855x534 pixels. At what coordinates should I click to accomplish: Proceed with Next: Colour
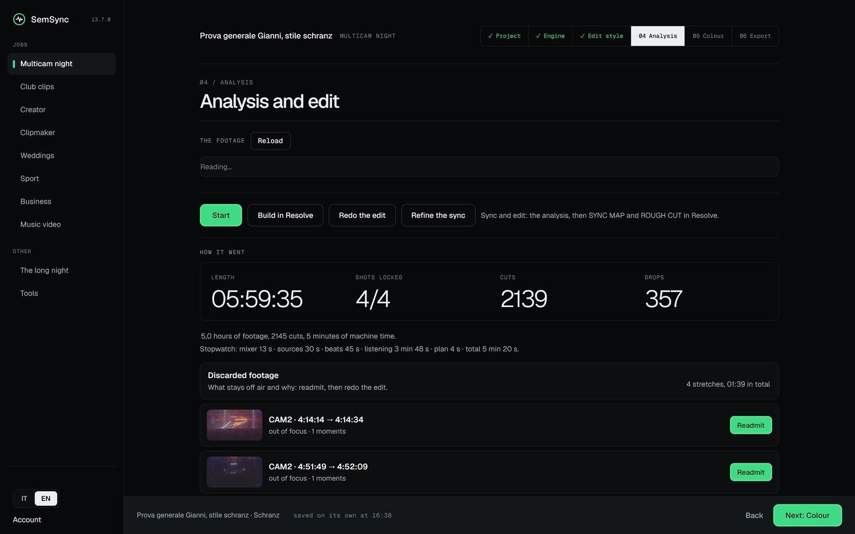[807, 515]
